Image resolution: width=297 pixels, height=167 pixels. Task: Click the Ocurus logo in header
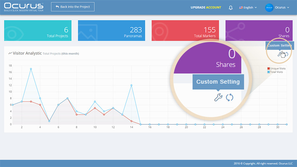[24, 7]
